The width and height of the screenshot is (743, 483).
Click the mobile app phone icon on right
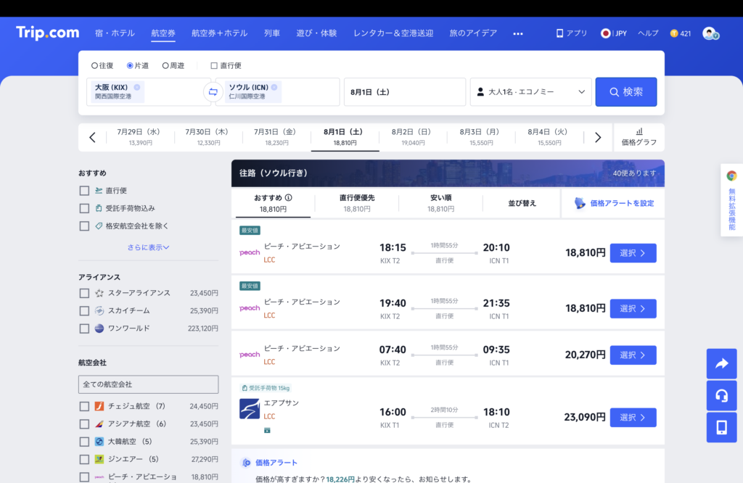pos(721,427)
